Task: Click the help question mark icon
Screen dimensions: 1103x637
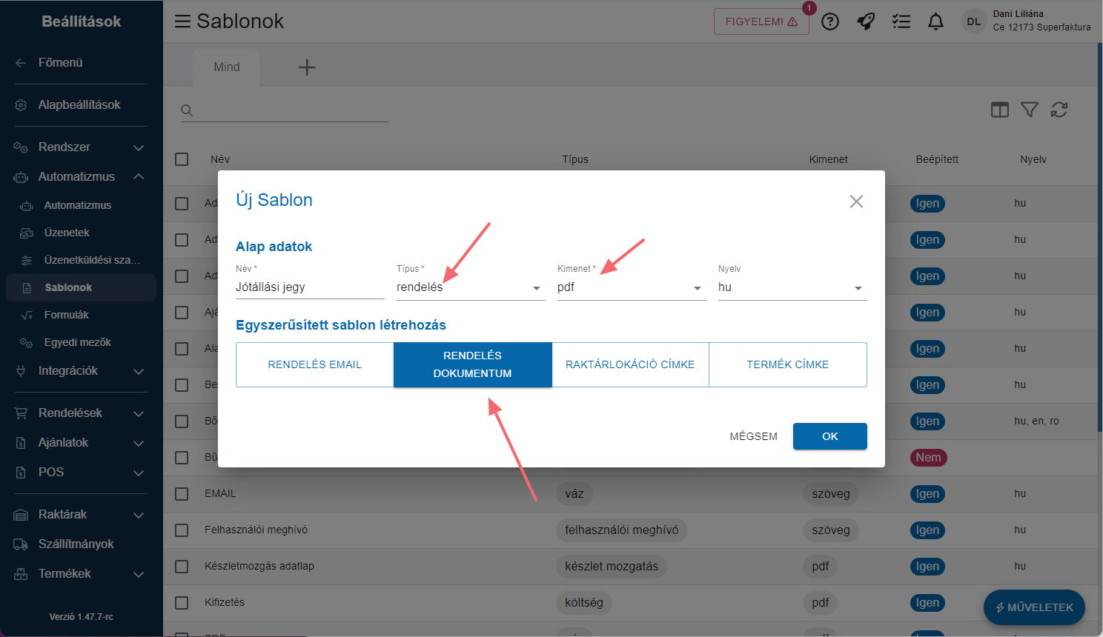Action: (830, 21)
